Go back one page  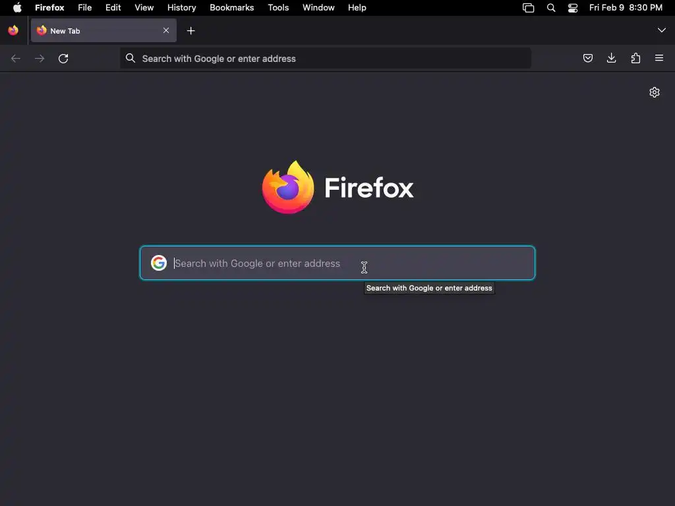[x=16, y=59]
